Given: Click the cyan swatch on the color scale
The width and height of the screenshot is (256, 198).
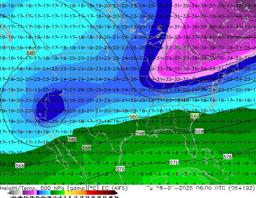Looking at the screenshot, I should 49,192.
